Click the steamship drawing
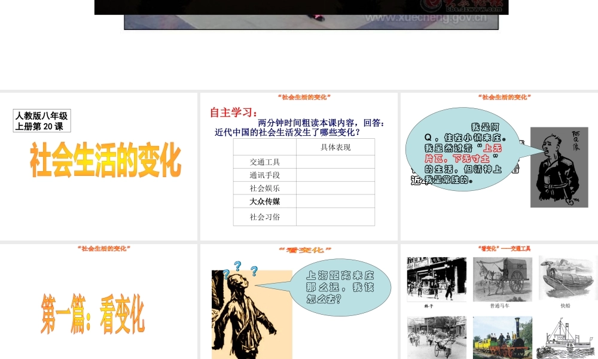 point(566,339)
